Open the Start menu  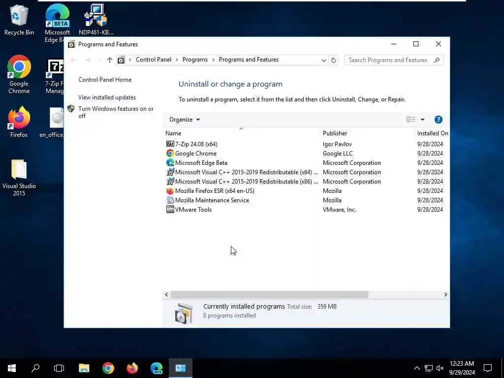12,368
